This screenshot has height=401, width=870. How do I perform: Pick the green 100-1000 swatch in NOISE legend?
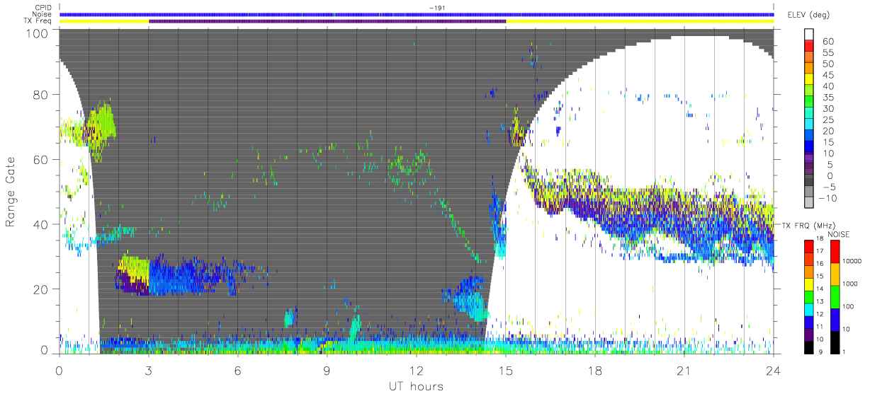(x=835, y=296)
